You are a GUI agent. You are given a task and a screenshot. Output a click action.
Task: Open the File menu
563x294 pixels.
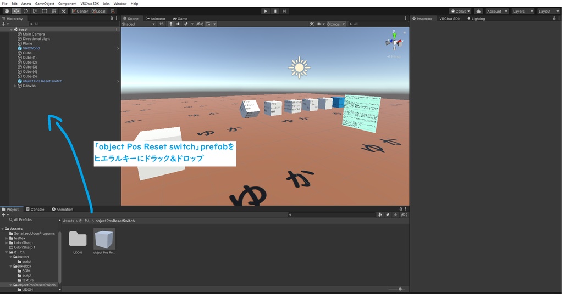(4, 4)
